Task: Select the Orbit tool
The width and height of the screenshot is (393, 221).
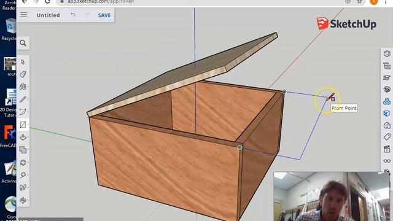Action: click(23, 200)
